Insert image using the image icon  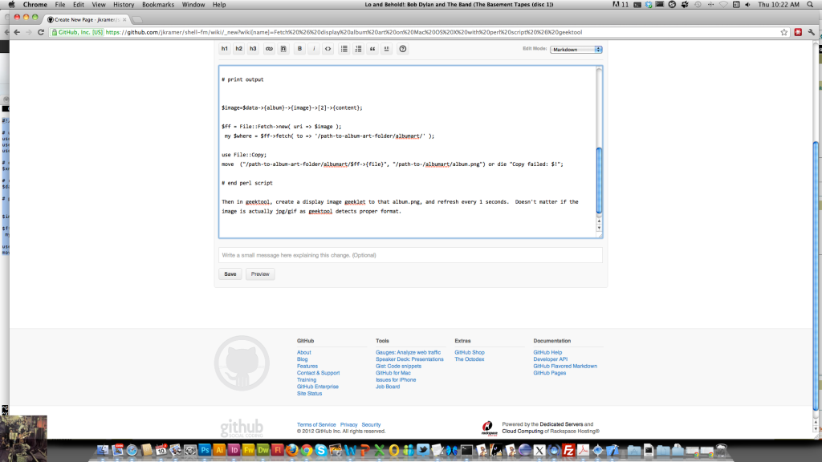tap(283, 49)
